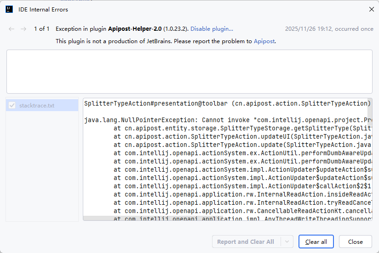Follow the Apipost vendor link
The width and height of the screenshot is (379, 253).
[x=264, y=41]
